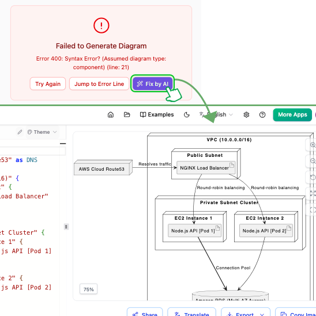The width and height of the screenshot is (316, 316).
Task: Click the red error exclamation icon
Action: point(101,25)
